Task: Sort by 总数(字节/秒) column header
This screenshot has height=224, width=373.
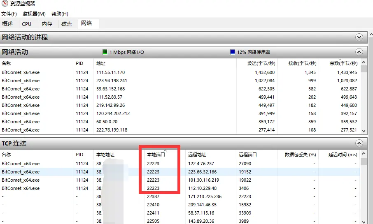Action: 343,63
